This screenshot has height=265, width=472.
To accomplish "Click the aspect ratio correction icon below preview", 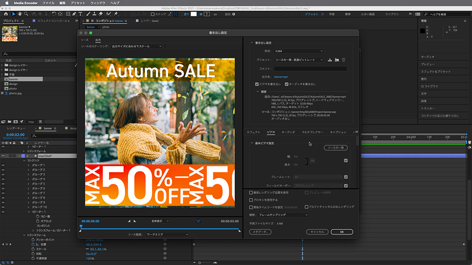I will click(x=198, y=221).
